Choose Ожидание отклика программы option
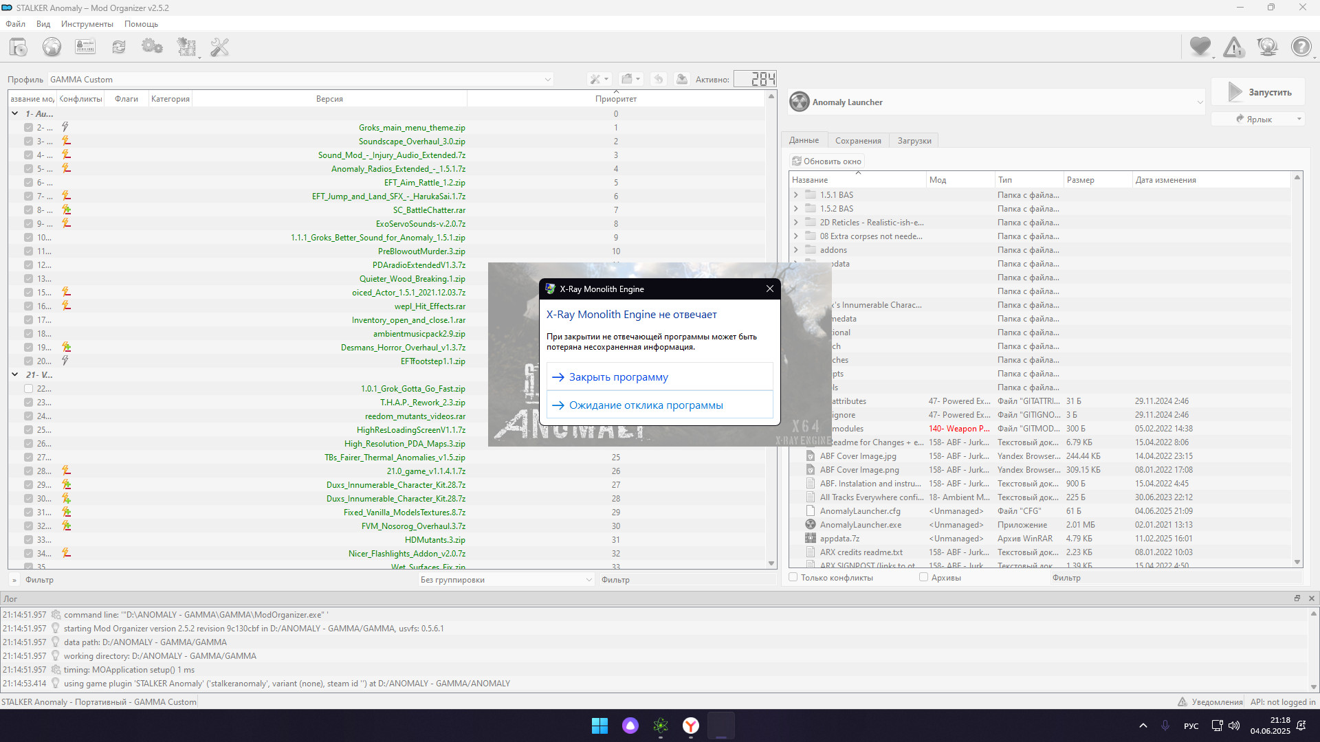Image resolution: width=1320 pixels, height=742 pixels. tap(660, 405)
